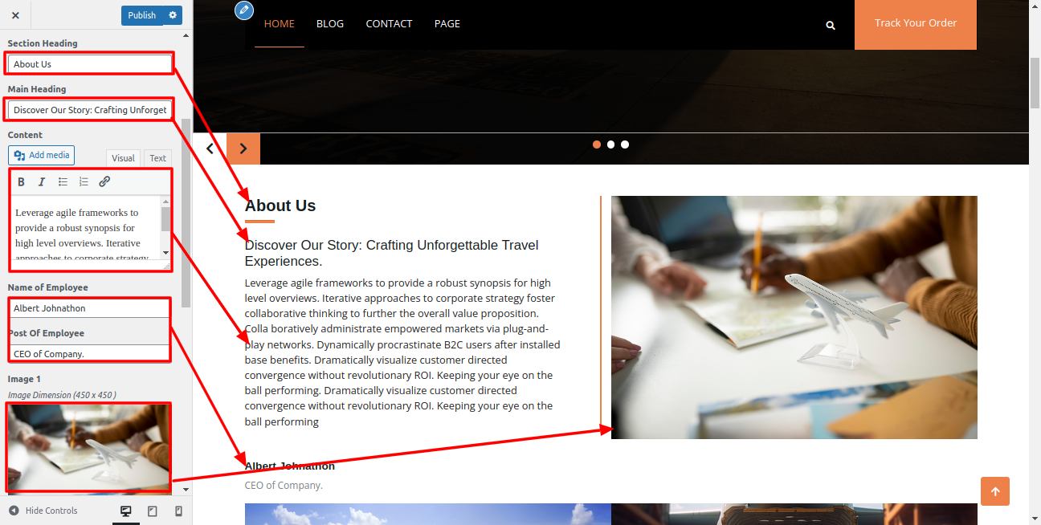Switch preview to tablet device icon
Screen dimensions: 1041x525
click(x=153, y=511)
